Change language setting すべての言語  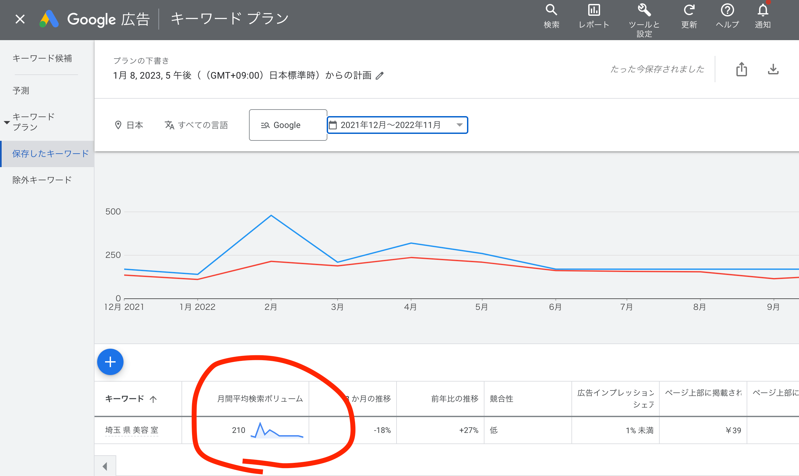click(x=197, y=125)
